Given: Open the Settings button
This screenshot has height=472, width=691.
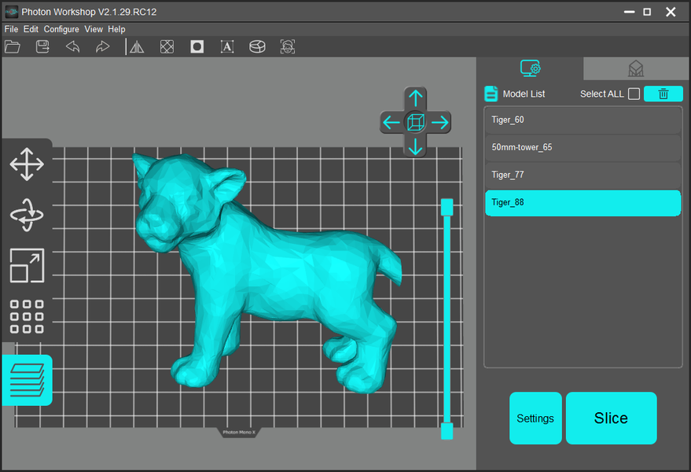Looking at the screenshot, I should pyautogui.click(x=535, y=419).
